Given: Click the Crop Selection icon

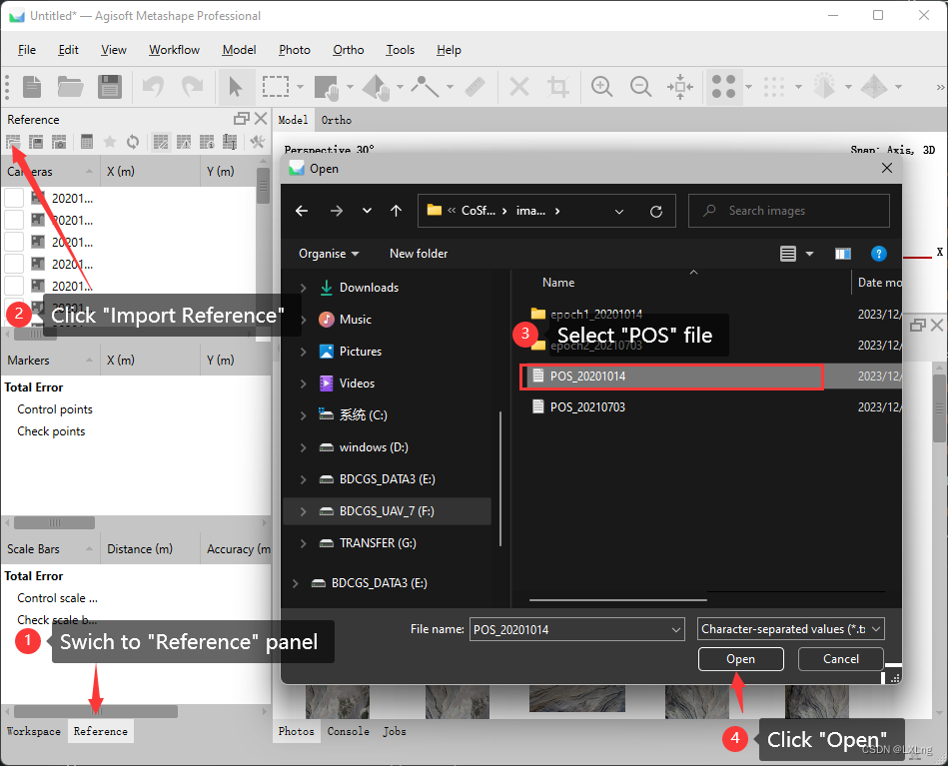Looking at the screenshot, I should tap(558, 87).
